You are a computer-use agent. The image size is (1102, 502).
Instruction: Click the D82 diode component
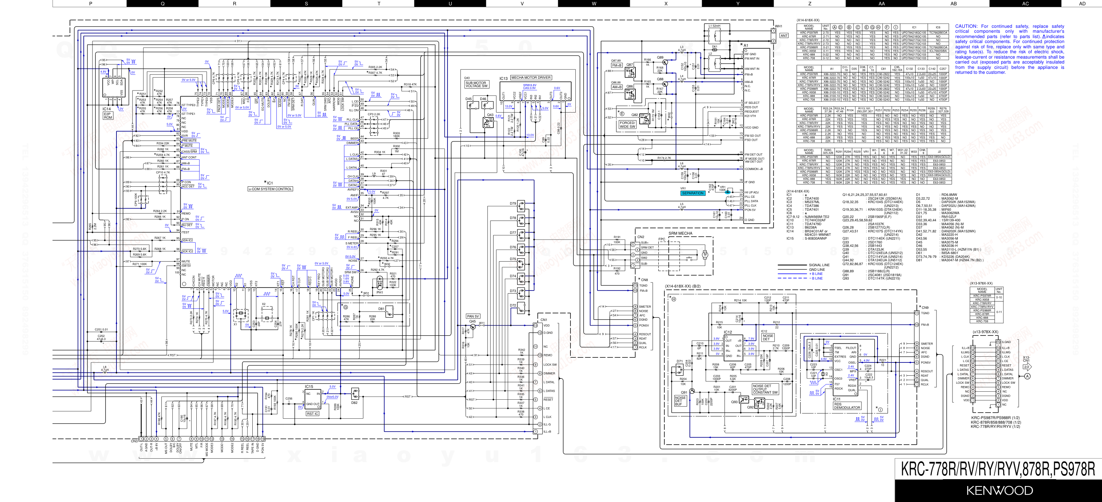pyautogui.click(x=355, y=393)
